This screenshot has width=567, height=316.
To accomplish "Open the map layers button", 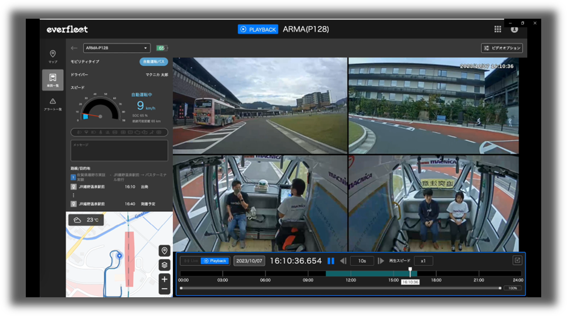I will (x=164, y=265).
